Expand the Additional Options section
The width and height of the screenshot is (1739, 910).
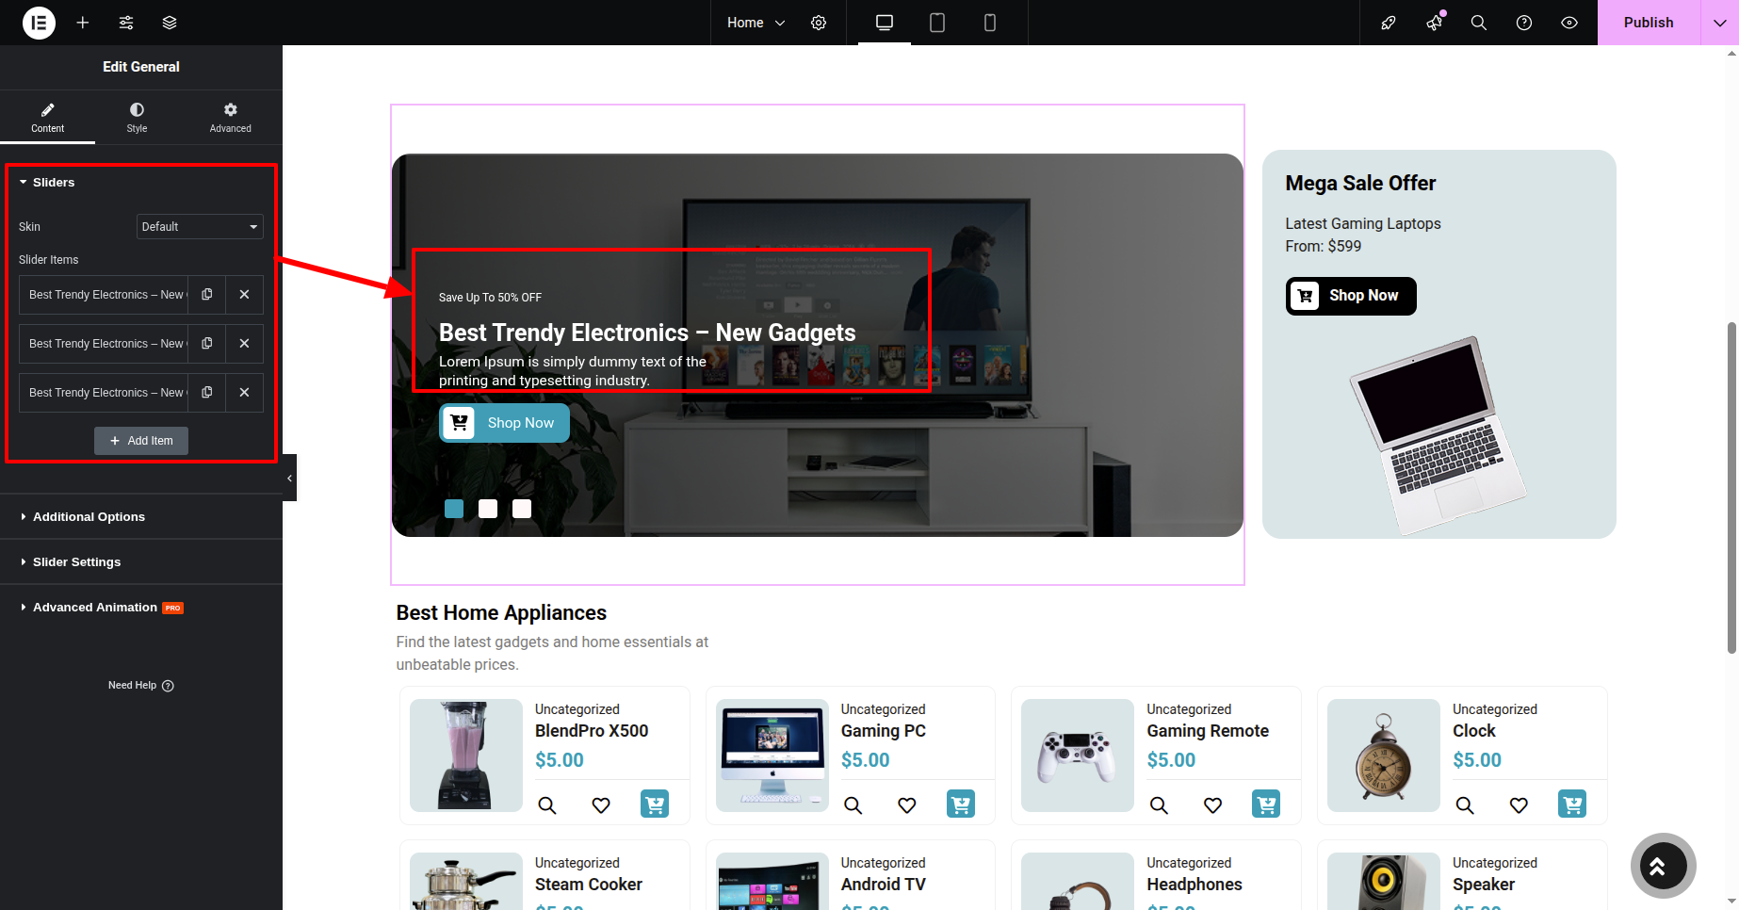point(89,517)
